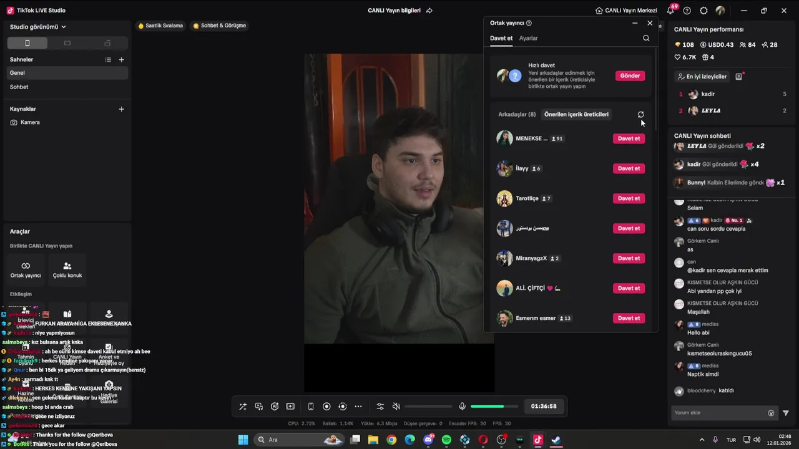Close the Ortak yayıncı panel

650,23
